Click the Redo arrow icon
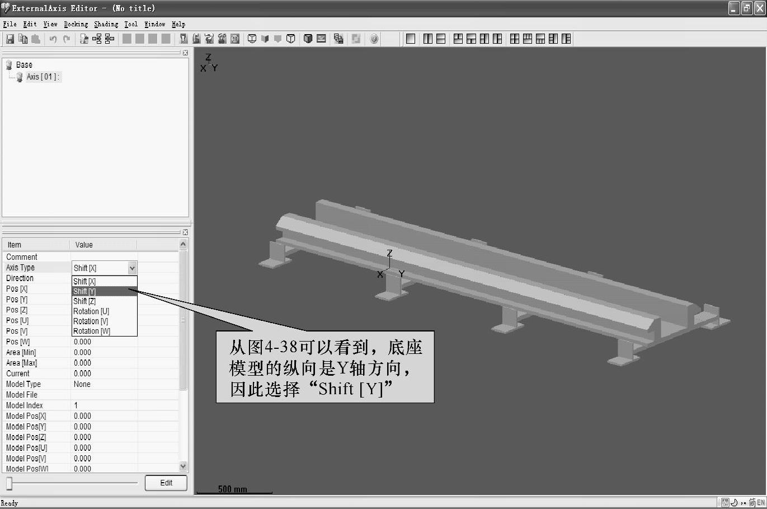 67,39
